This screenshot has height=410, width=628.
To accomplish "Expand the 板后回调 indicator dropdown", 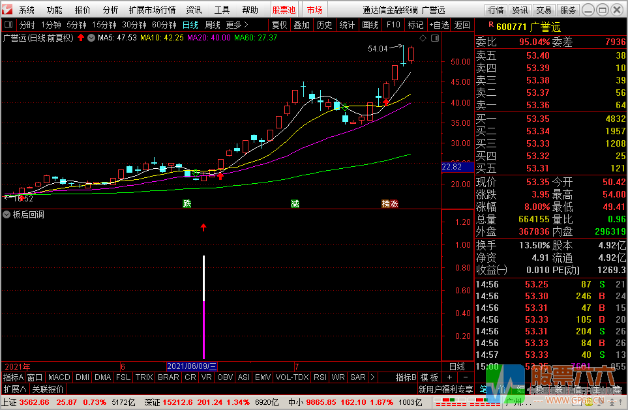I will click(7, 214).
